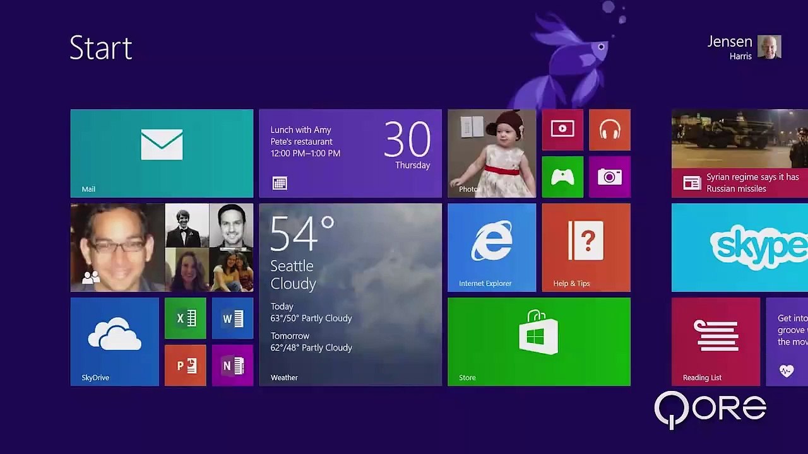
Task: Launch OneNote from its purple tile
Action: (x=232, y=366)
